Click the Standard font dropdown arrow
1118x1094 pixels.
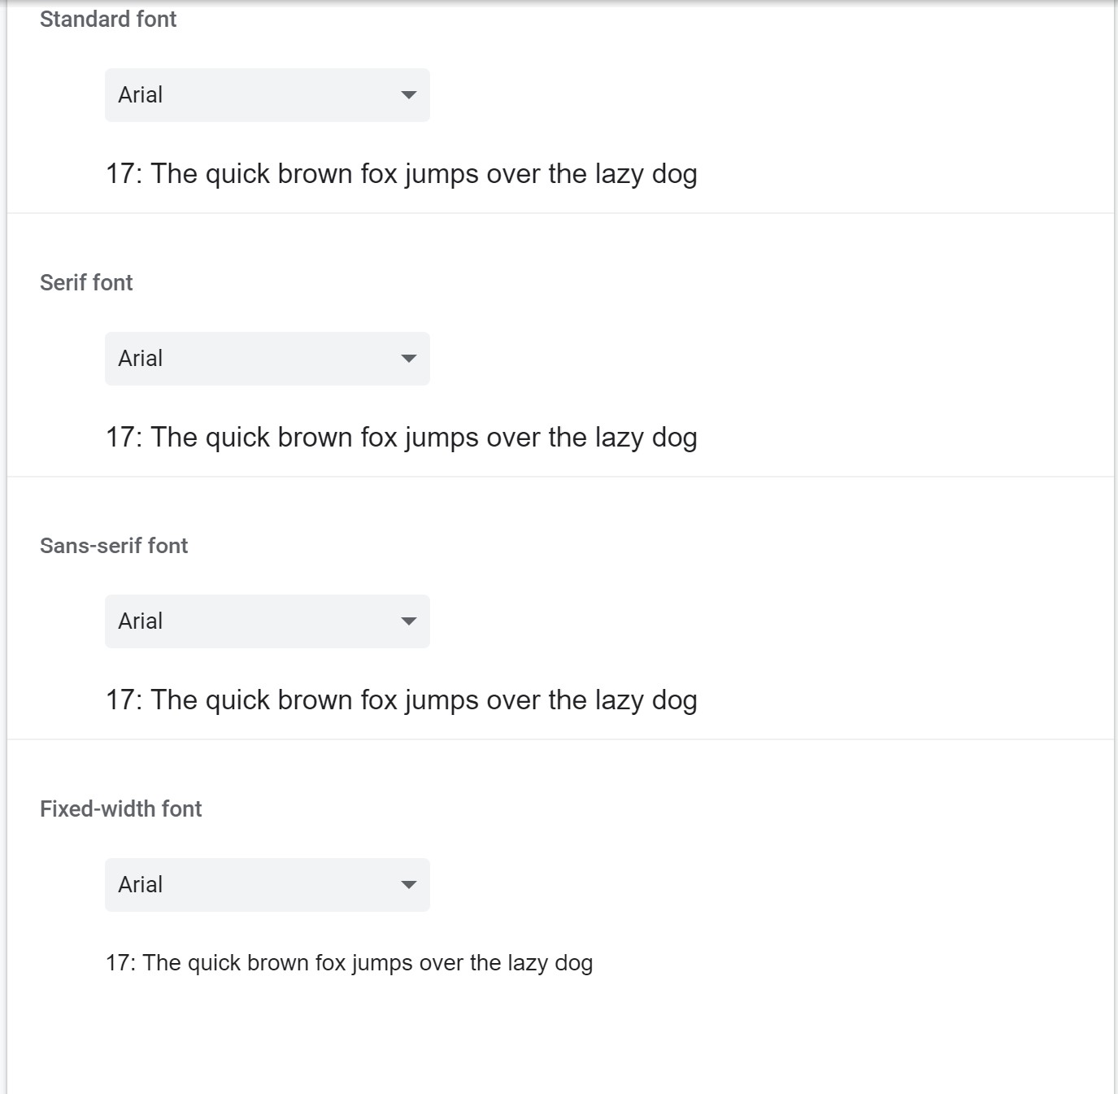[x=409, y=95]
